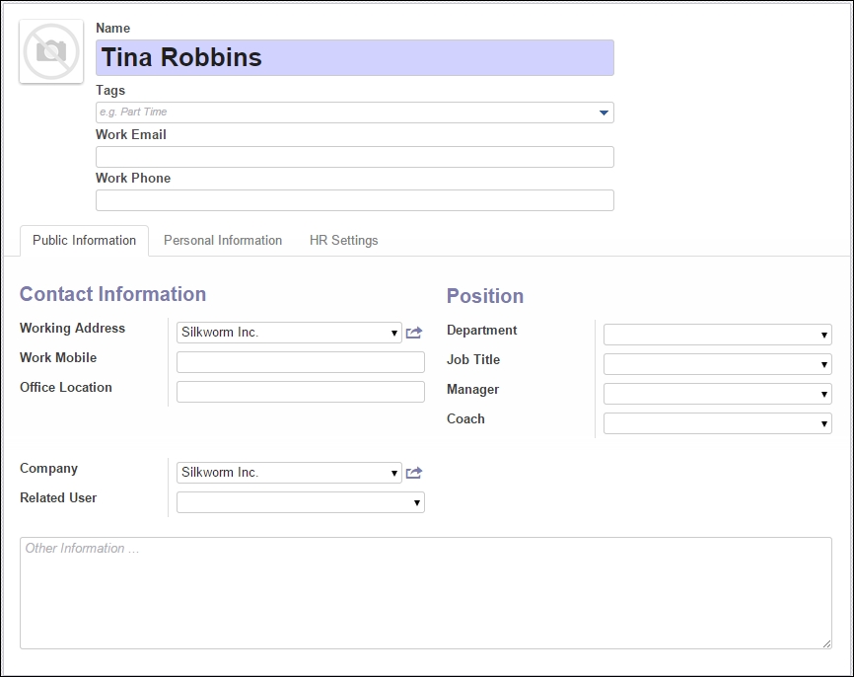Click the Related User label
The height and width of the screenshot is (677, 854).
(58, 497)
